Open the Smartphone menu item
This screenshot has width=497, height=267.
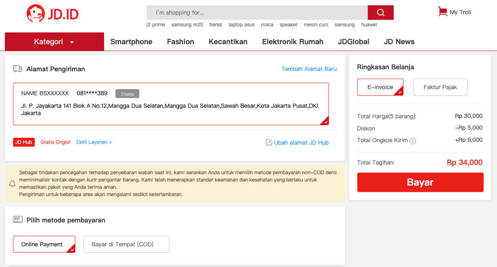pos(131,42)
